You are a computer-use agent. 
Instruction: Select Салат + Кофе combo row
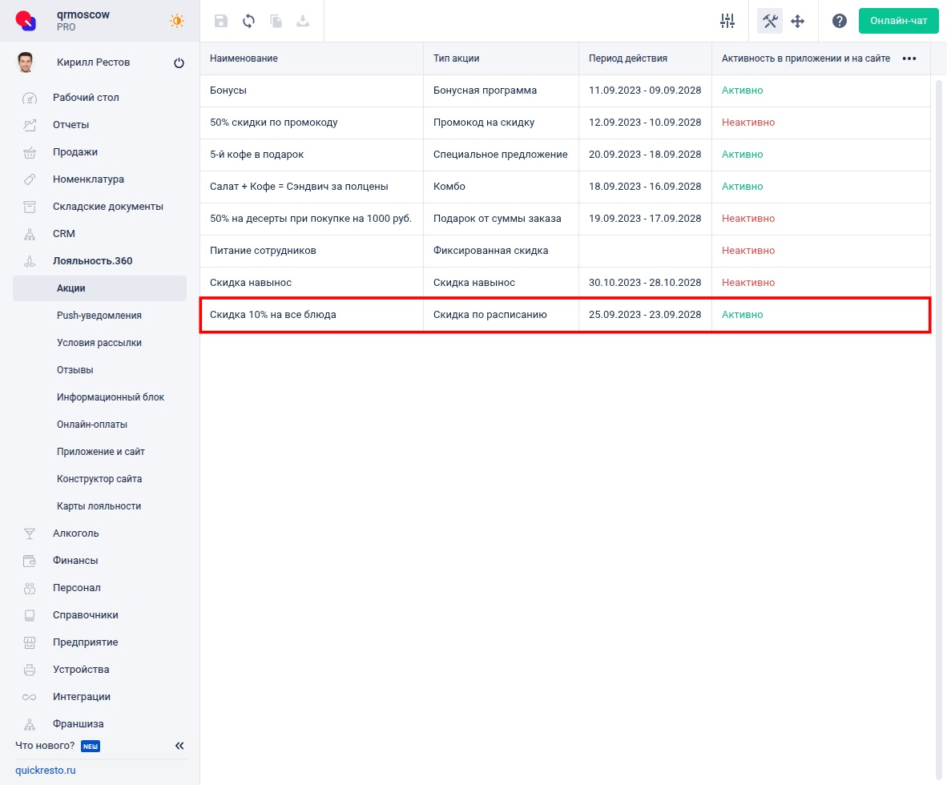tap(565, 187)
